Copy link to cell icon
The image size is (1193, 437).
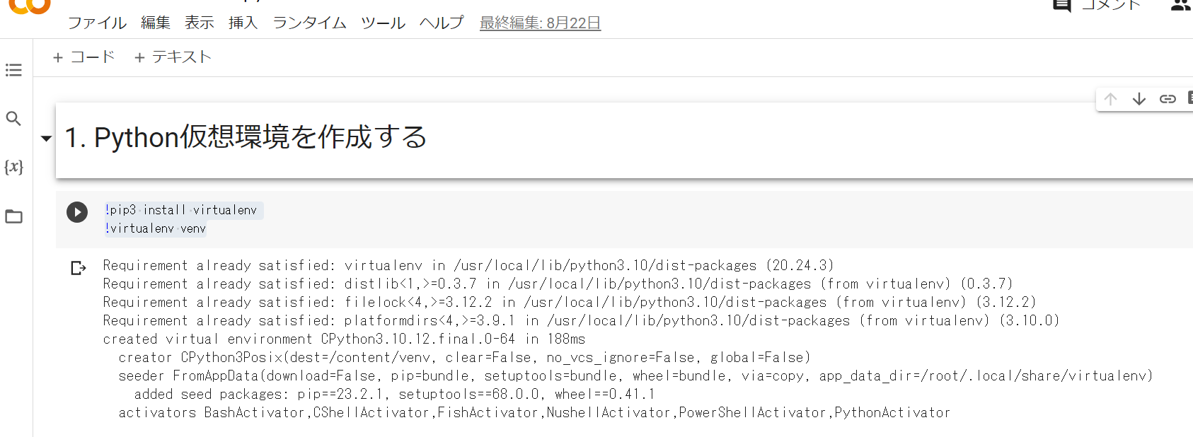[x=1168, y=99]
